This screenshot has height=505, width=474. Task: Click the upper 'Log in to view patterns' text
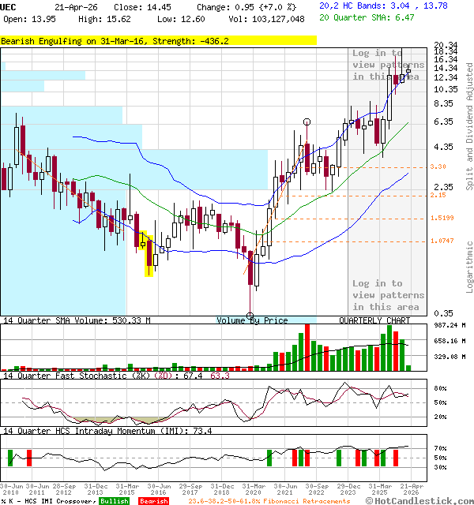(388, 65)
